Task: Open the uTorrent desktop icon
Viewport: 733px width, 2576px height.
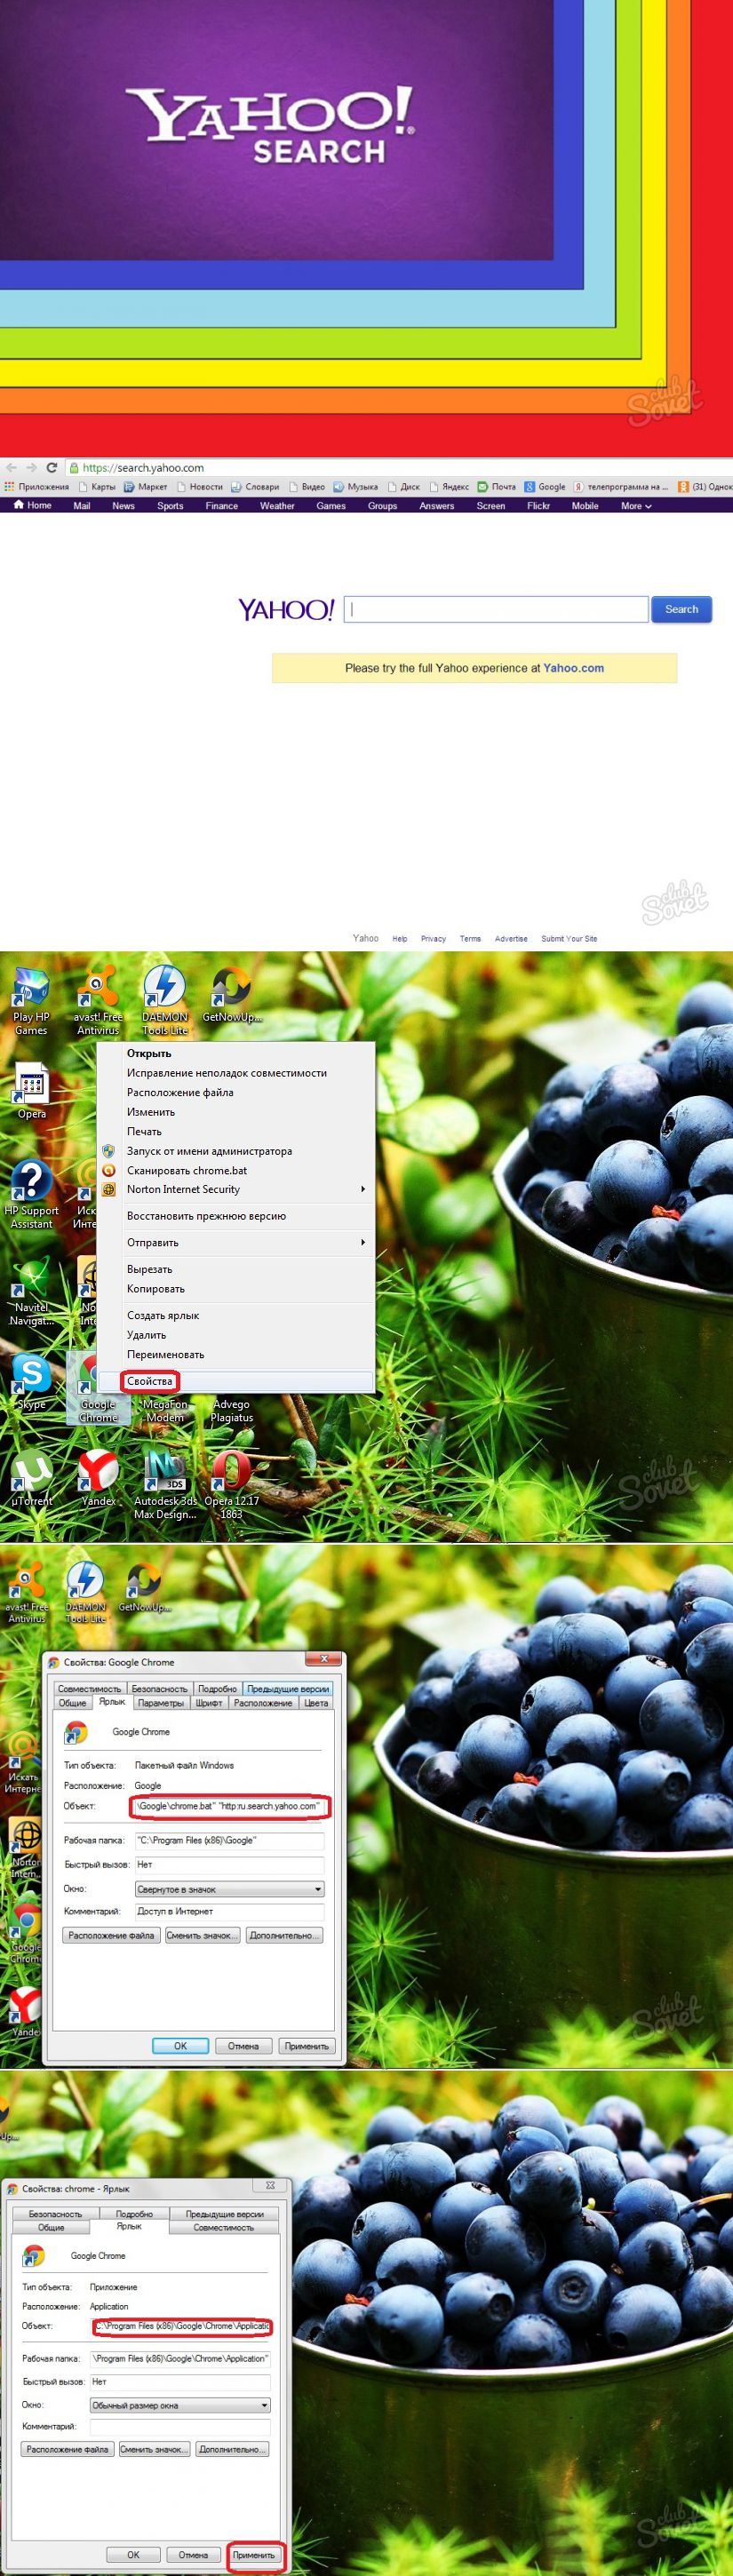Action: pos(31,1478)
